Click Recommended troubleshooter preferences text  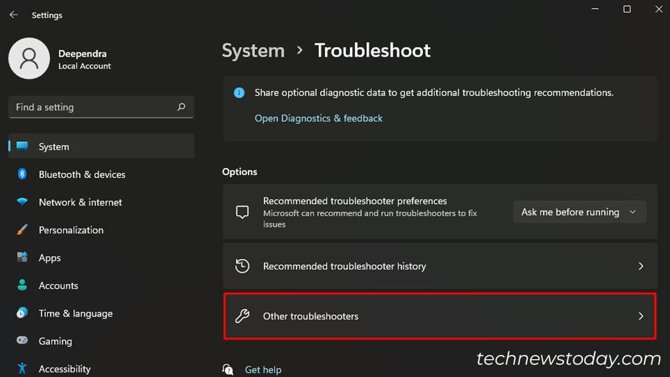pos(355,201)
